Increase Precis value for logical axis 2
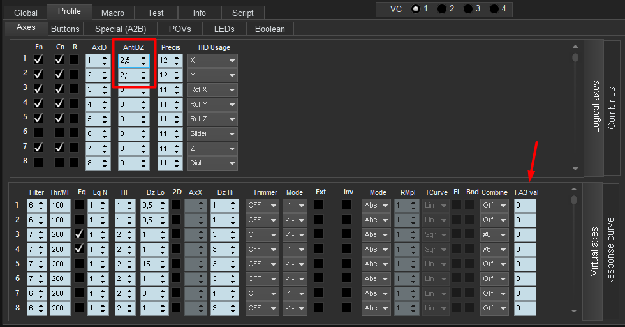Image resolution: width=625 pixels, height=327 pixels. coord(176,72)
